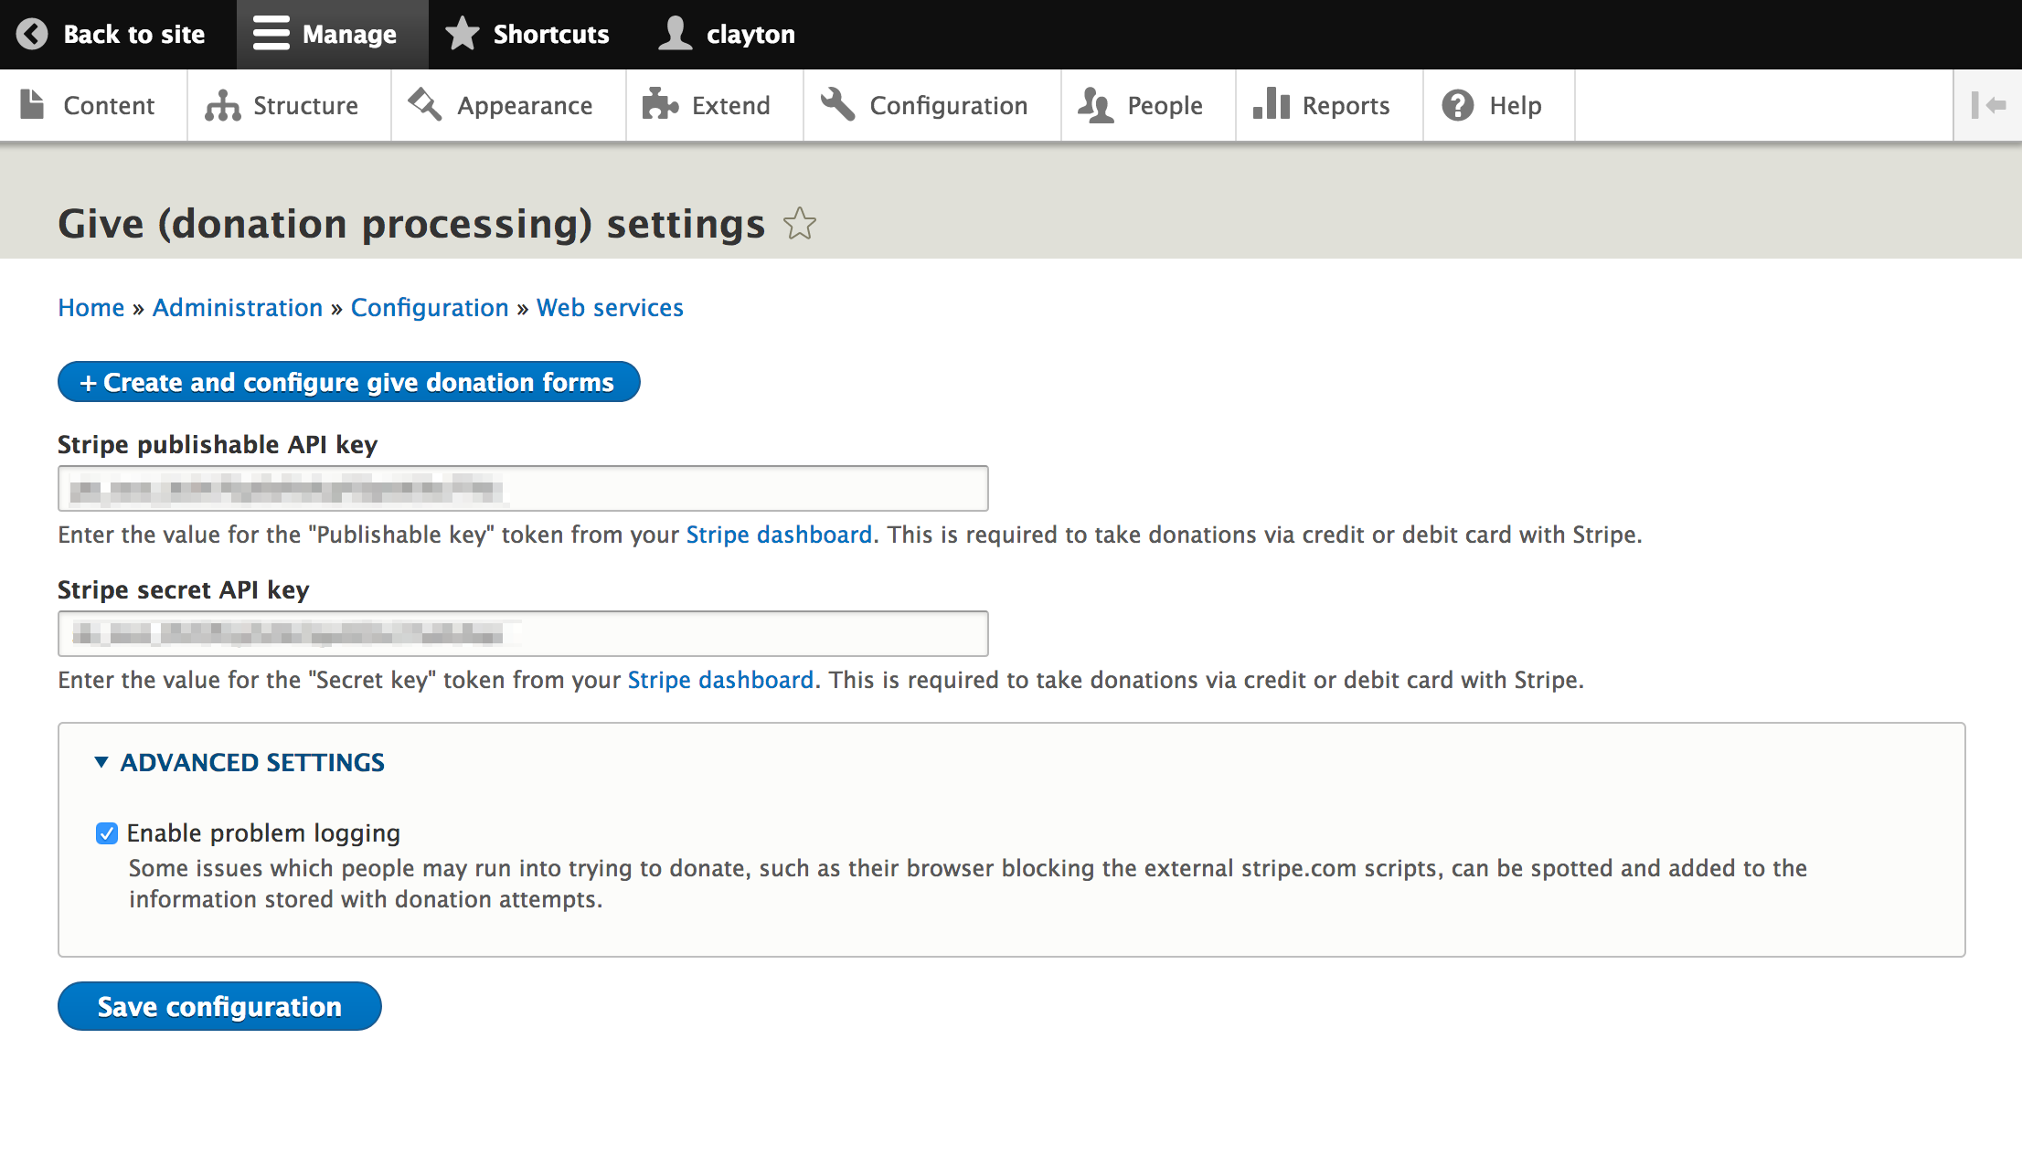This screenshot has height=1166, width=2022.
Task: Click the Save configuration button
Action: [219, 1006]
